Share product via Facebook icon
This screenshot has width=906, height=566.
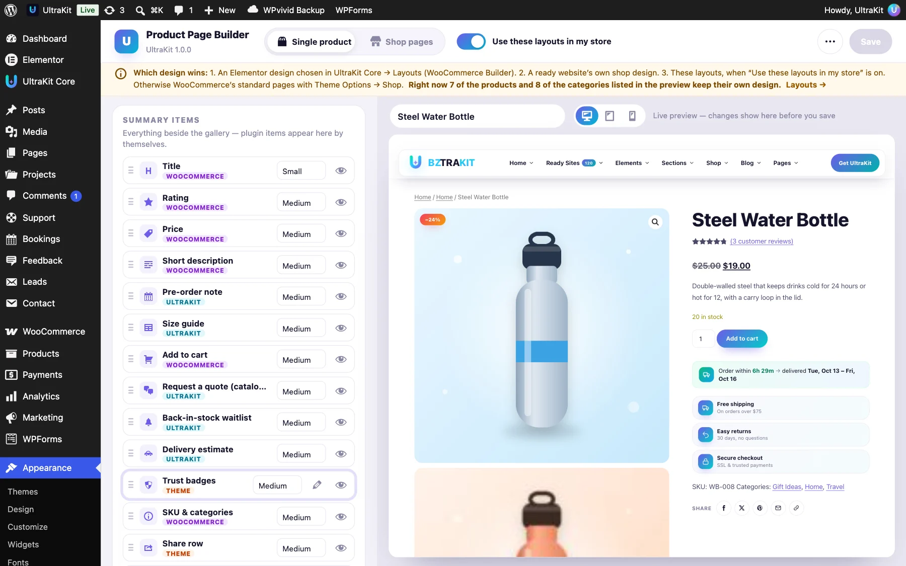coord(723,508)
